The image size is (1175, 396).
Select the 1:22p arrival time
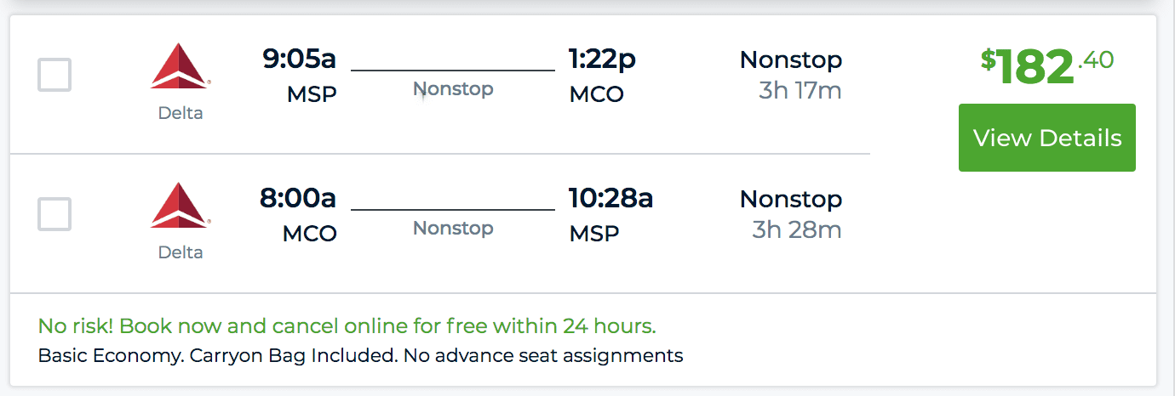coord(602,59)
